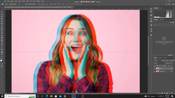The width and height of the screenshot is (175, 98).
Task: Select the Lasso tool
Action: point(2,14)
